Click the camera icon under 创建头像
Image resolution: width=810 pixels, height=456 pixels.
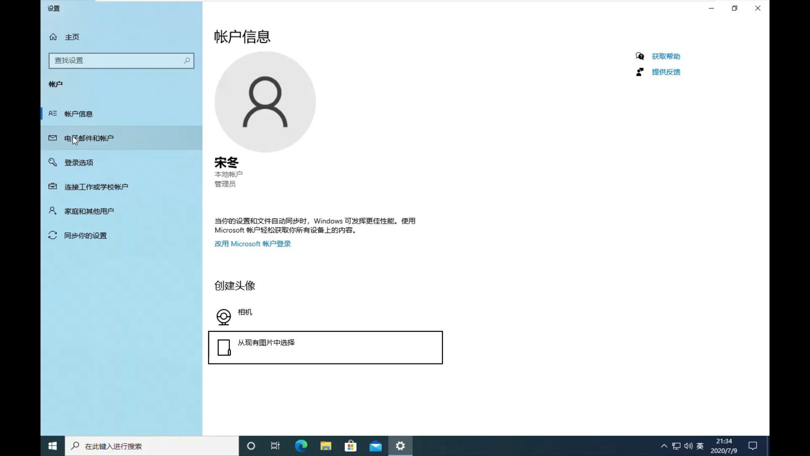[224, 317]
